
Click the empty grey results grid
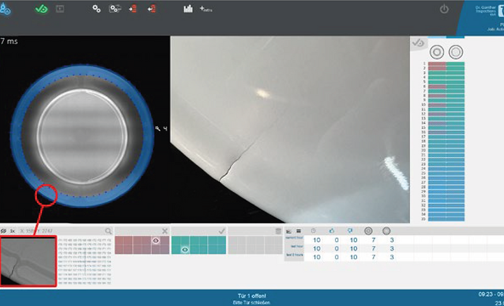click(255, 245)
